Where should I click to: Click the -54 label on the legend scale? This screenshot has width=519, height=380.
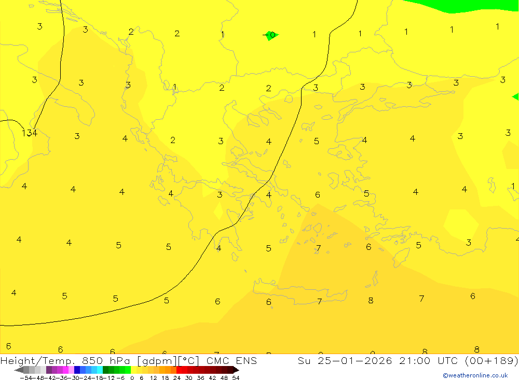(x=25, y=377)
